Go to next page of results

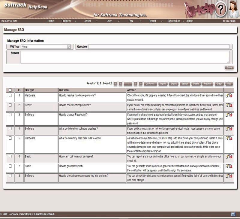[x=136, y=84]
